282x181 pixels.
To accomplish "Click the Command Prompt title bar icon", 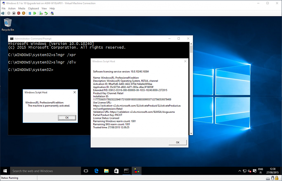I will click(x=12, y=38).
